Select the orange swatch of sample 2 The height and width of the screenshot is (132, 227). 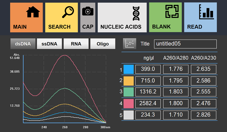pos(128,81)
